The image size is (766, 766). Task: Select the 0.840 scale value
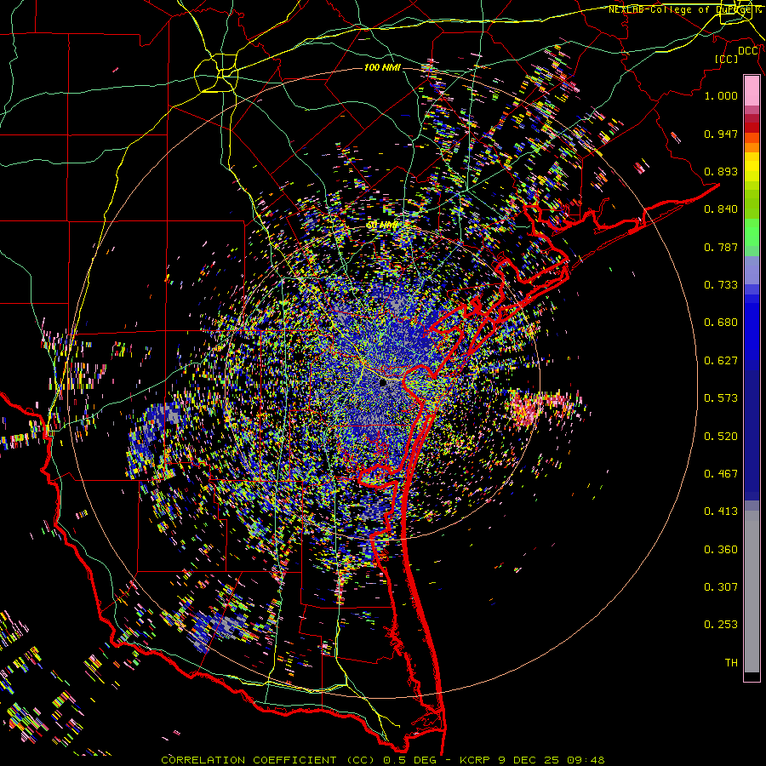[x=721, y=209]
